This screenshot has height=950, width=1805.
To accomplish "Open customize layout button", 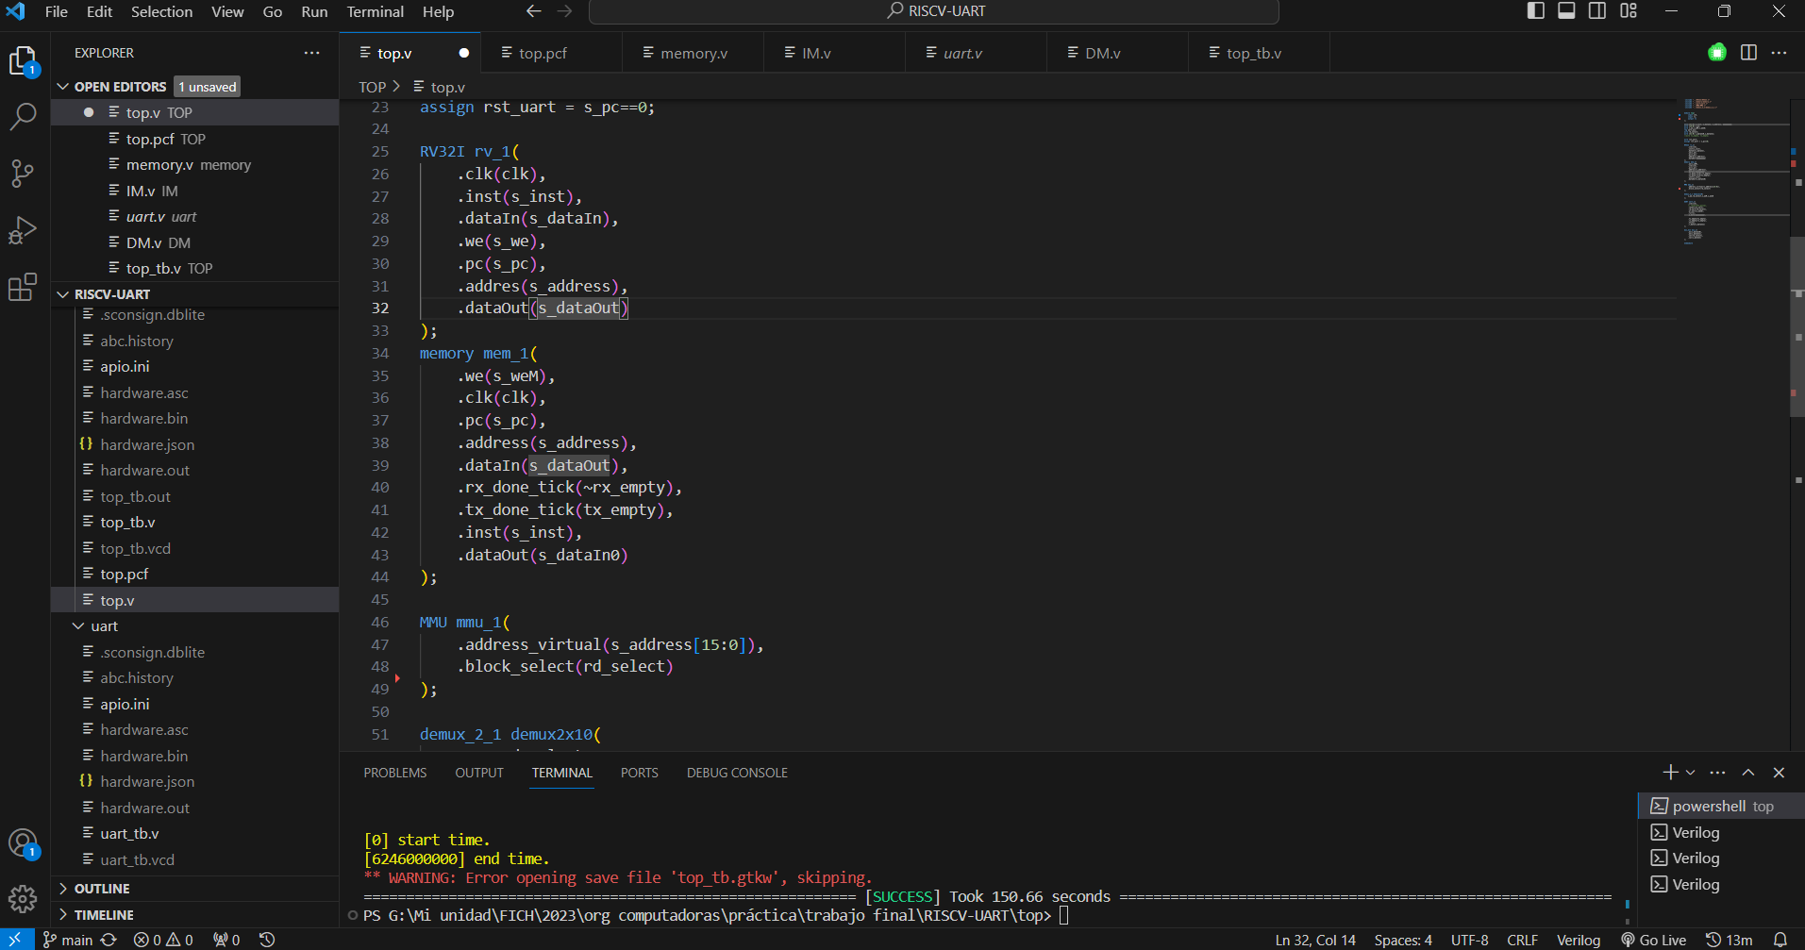I will click(x=1629, y=11).
